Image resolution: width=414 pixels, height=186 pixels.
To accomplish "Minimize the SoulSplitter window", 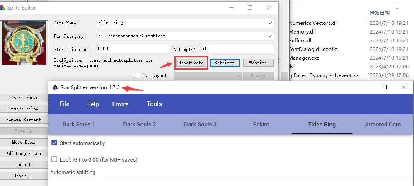I will point(366,87).
